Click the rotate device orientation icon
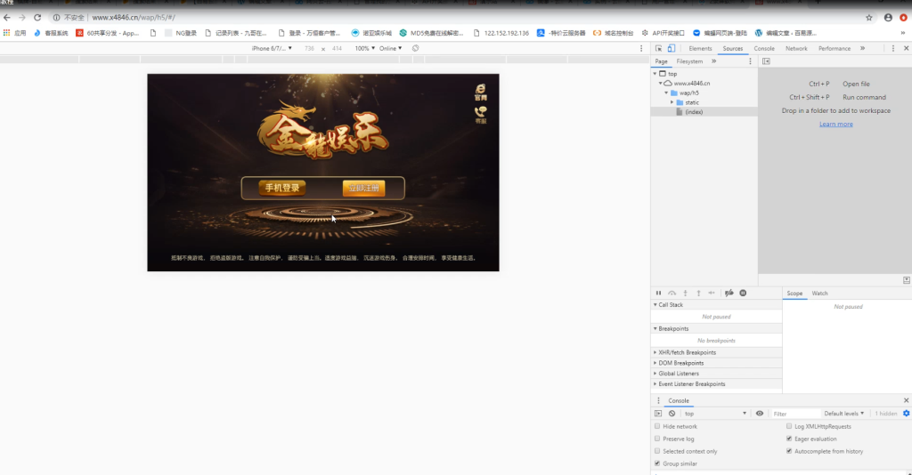This screenshot has width=912, height=475. click(415, 48)
